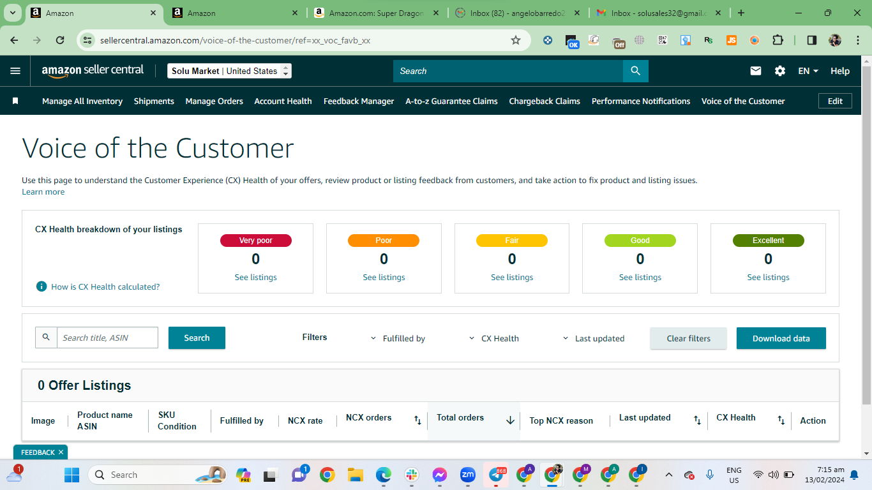Screen dimensions: 872x490
Task: See listings under Poor
Action: tap(384, 277)
